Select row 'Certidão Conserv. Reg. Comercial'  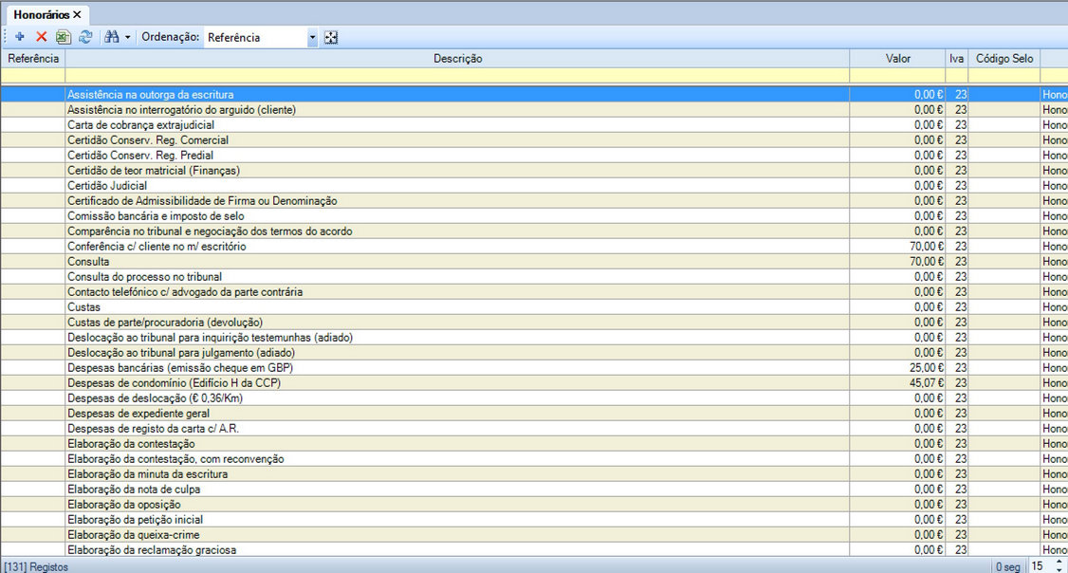534,139
